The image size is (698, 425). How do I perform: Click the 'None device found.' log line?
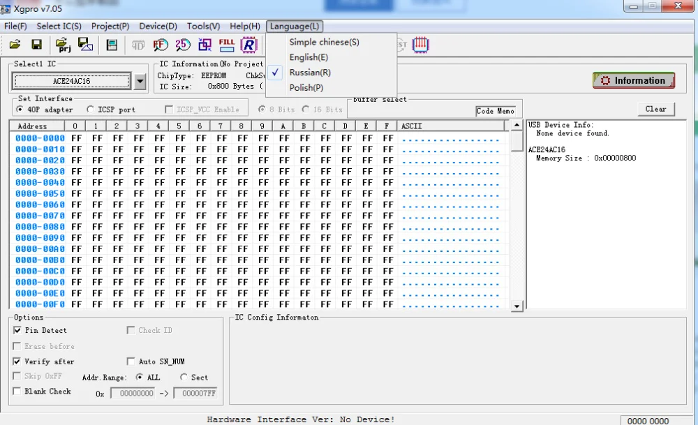coord(572,133)
